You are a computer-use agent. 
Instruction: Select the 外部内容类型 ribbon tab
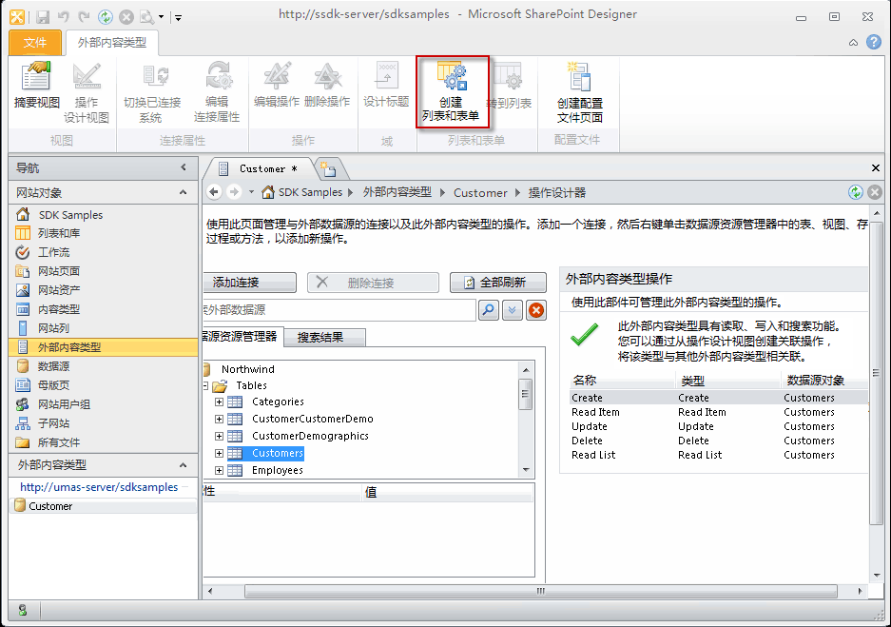pyautogui.click(x=112, y=43)
